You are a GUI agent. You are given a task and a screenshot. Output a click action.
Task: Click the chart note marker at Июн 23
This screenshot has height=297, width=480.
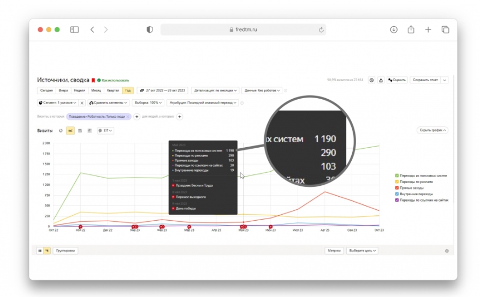tap(271, 227)
